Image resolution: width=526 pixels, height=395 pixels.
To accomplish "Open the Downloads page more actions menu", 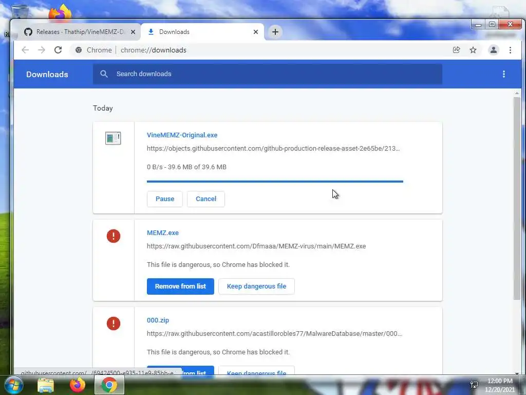I will coord(503,74).
